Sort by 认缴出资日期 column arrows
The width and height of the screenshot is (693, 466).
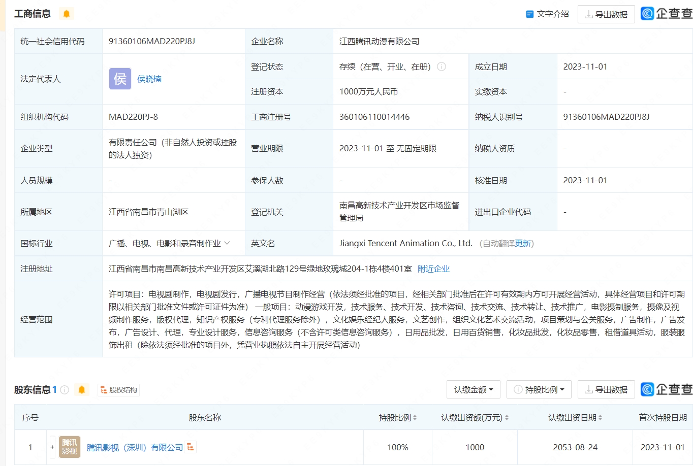(600, 418)
